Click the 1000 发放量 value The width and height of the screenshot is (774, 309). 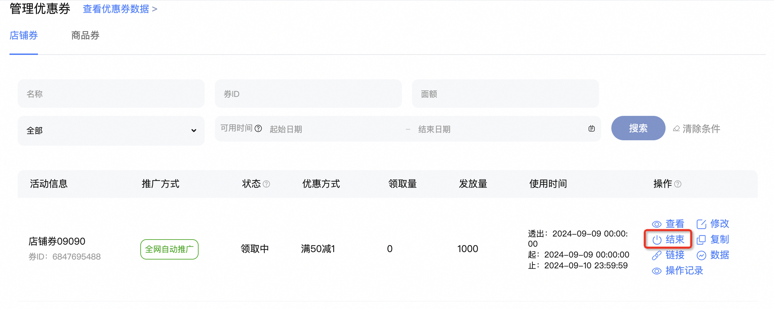point(468,249)
